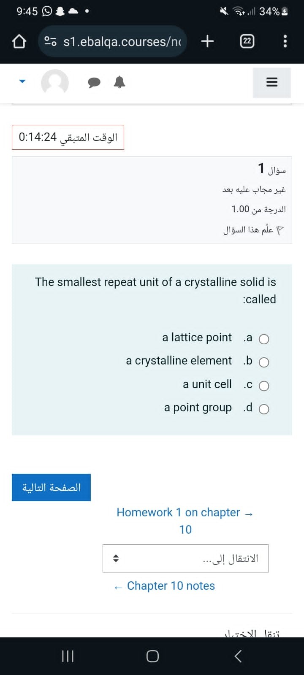Choose answer a point group
The image size is (304, 675).
(264, 409)
